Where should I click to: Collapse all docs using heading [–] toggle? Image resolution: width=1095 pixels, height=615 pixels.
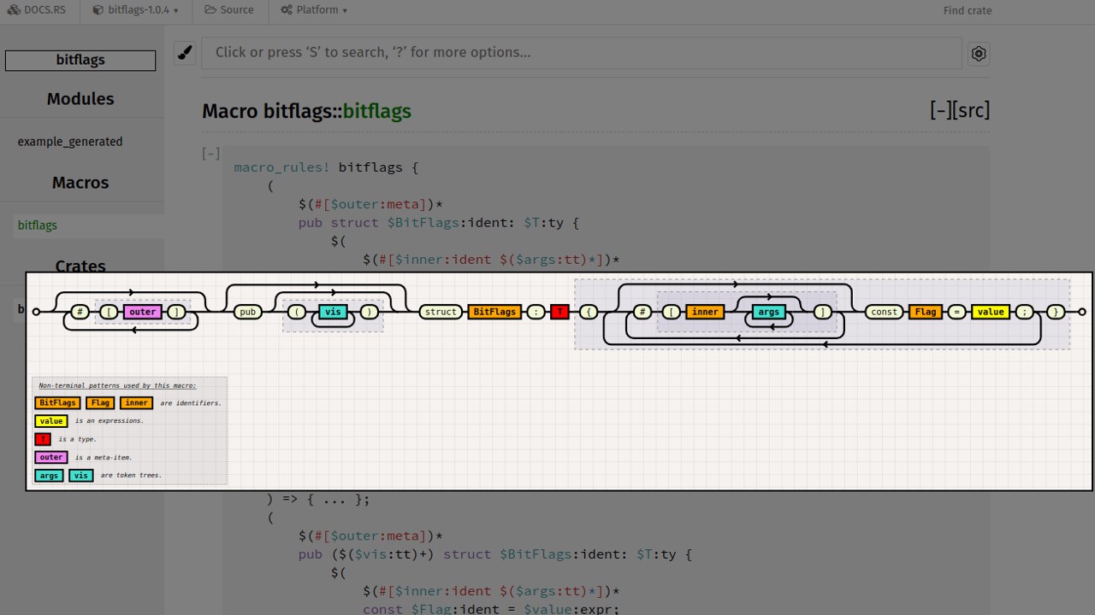(x=940, y=110)
